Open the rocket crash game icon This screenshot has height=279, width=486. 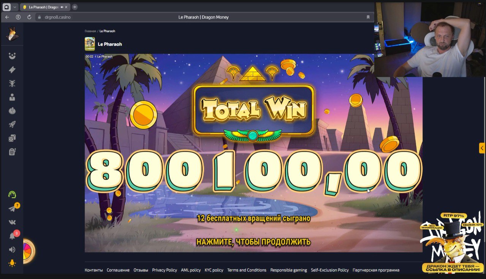click(x=12, y=124)
